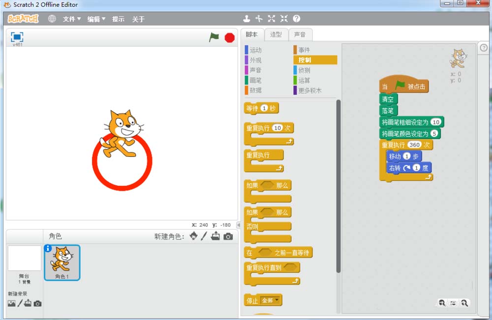Paint a new backdrop

[x=20, y=303]
